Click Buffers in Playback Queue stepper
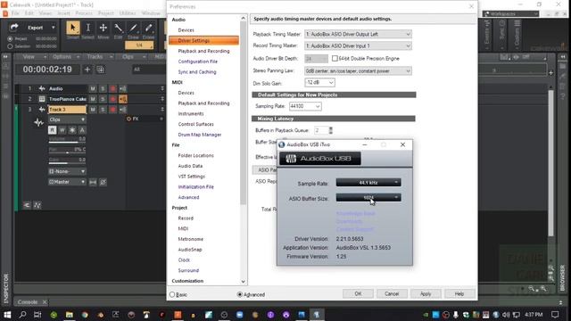The image size is (571, 321). (x=331, y=130)
